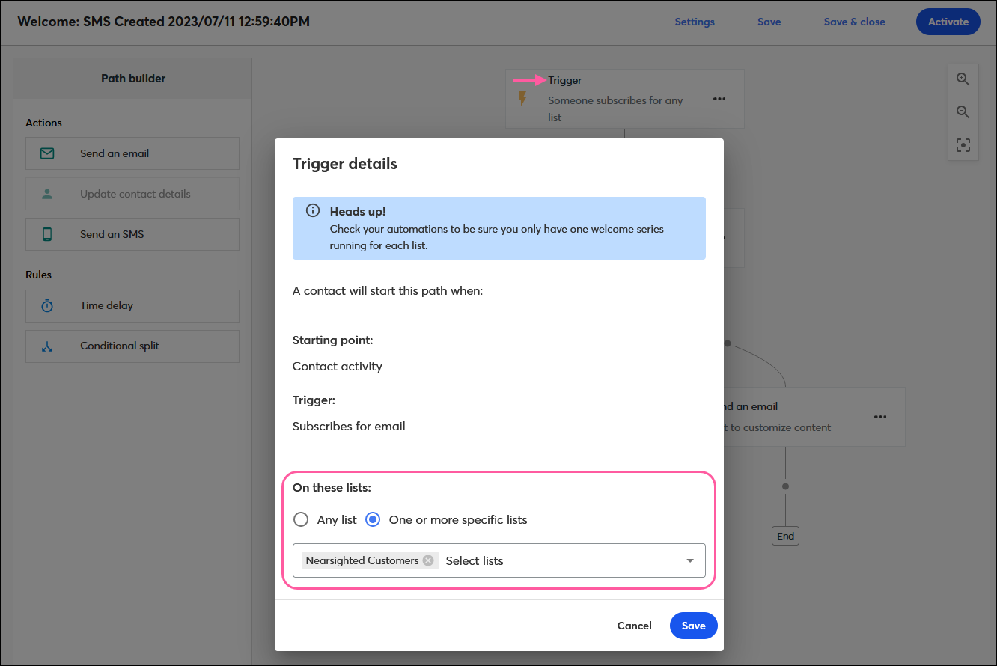997x666 pixels.
Task: Click Cancel in the Trigger details dialog
Action: point(634,626)
